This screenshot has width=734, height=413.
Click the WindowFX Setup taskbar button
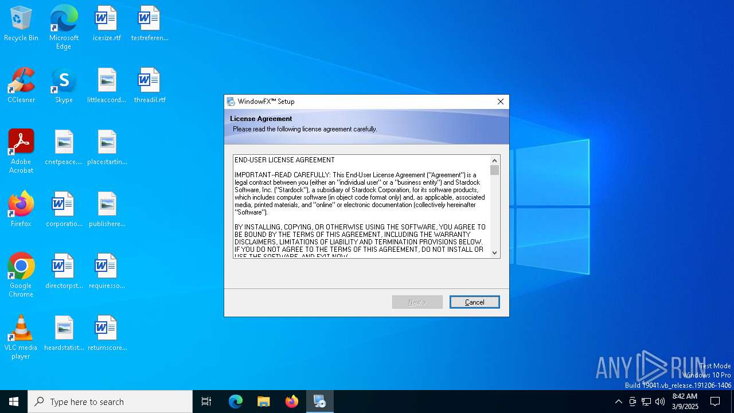coord(320,402)
